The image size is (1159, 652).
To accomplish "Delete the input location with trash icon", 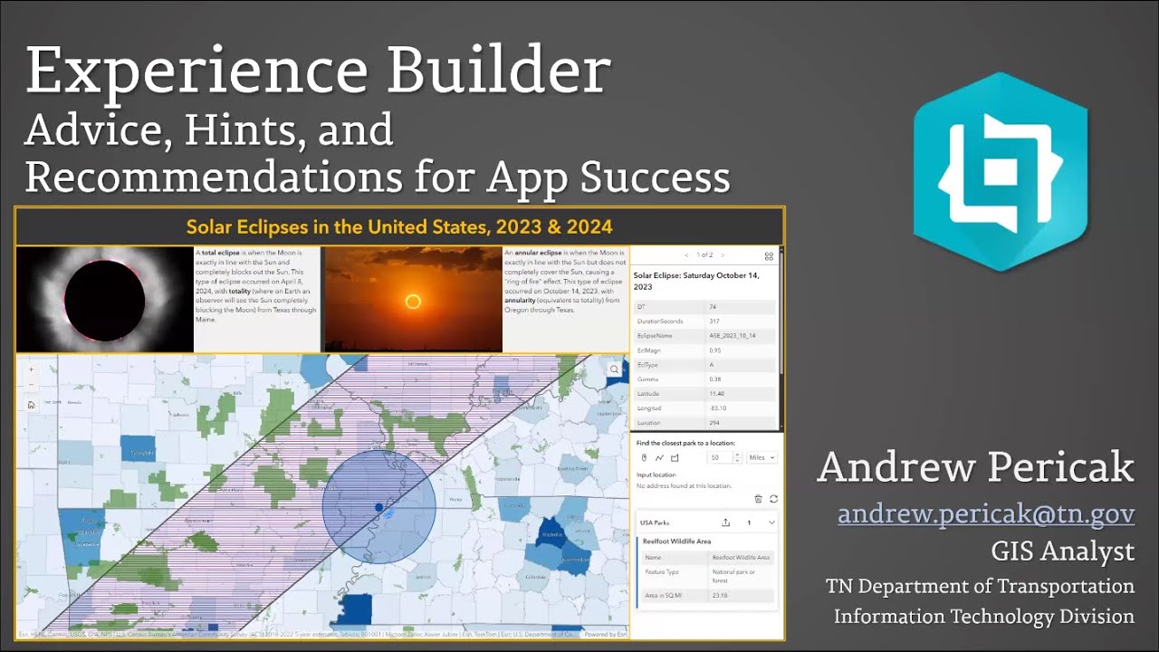I will tap(759, 499).
